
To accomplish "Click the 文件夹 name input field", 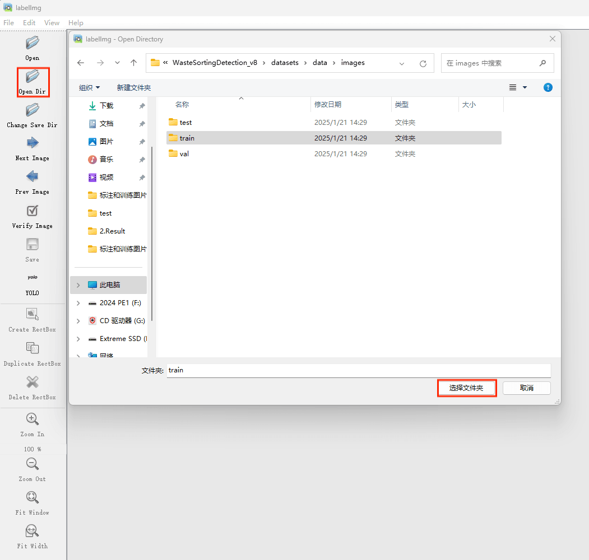I will (359, 370).
